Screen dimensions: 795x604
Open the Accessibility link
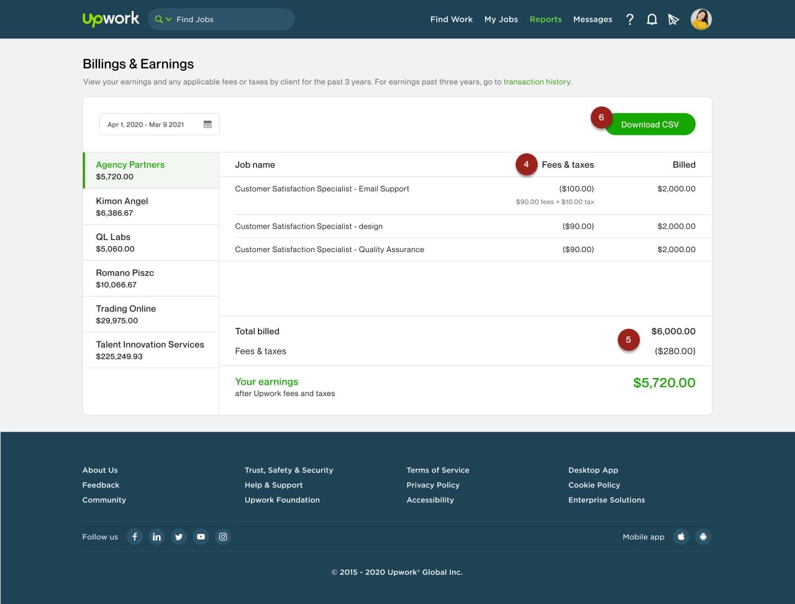430,500
